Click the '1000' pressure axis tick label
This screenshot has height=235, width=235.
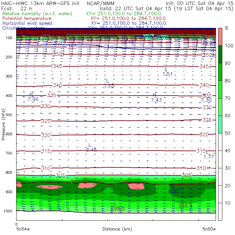tap(8, 211)
